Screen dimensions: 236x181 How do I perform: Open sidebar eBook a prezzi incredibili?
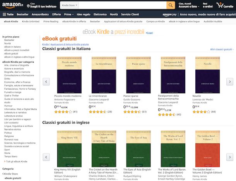pyautogui.click(x=17, y=50)
